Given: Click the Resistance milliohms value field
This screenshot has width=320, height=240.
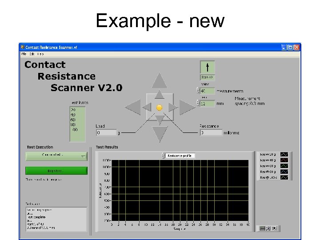Looking at the screenshot, I should [x=211, y=132].
